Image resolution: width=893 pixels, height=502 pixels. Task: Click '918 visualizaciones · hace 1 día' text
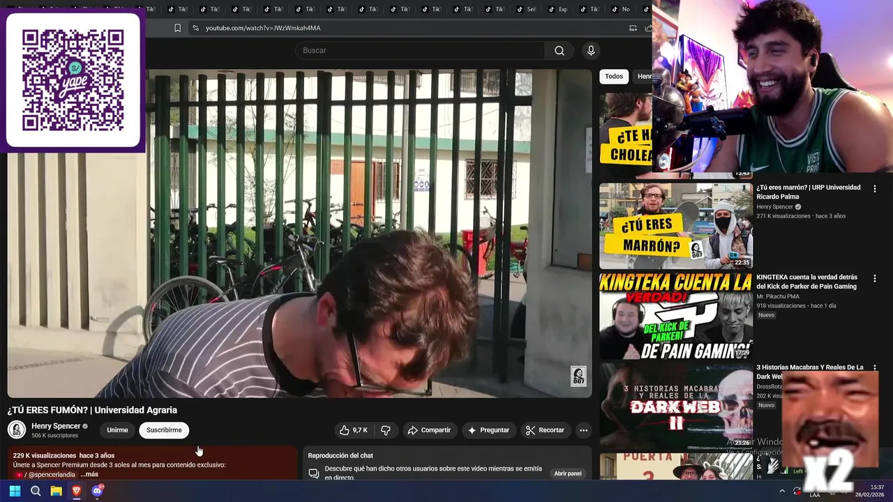click(796, 305)
